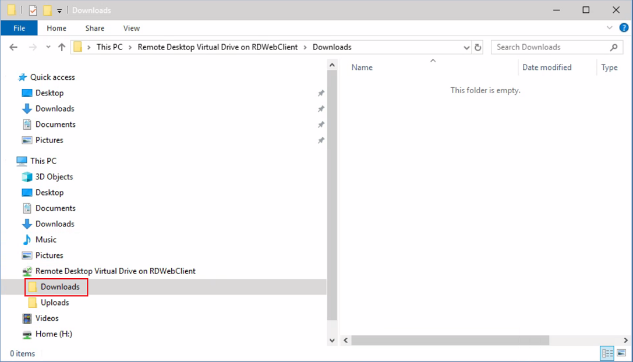The image size is (633, 362).
Task: Click the Videos filmstrip icon
Action: click(x=27, y=318)
